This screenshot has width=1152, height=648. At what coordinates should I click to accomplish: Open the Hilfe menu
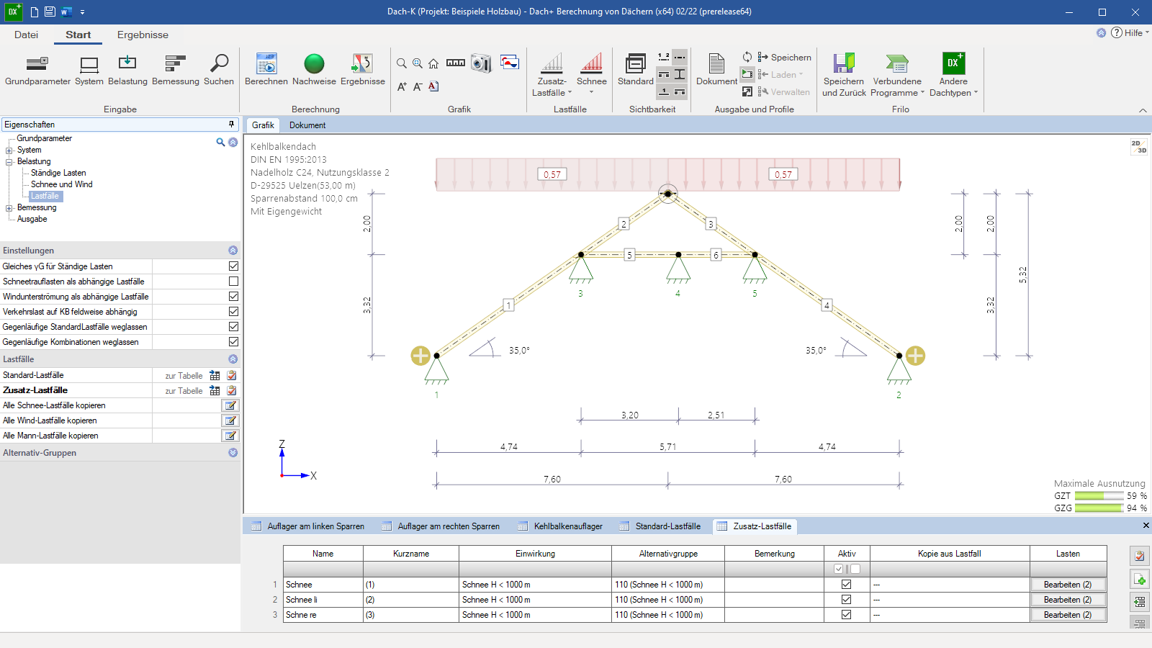(x=1130, y=33)
